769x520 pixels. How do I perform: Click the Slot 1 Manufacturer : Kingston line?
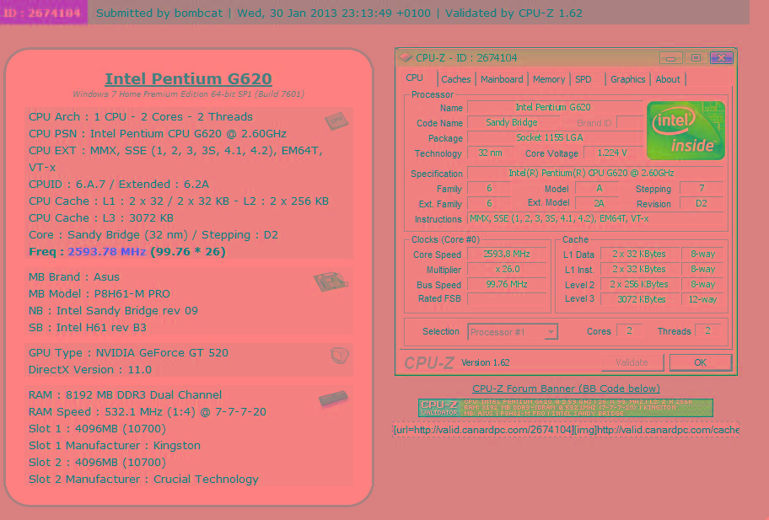(x=115, y=446)
